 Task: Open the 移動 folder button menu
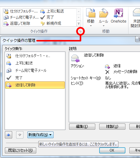click(91, 18)
